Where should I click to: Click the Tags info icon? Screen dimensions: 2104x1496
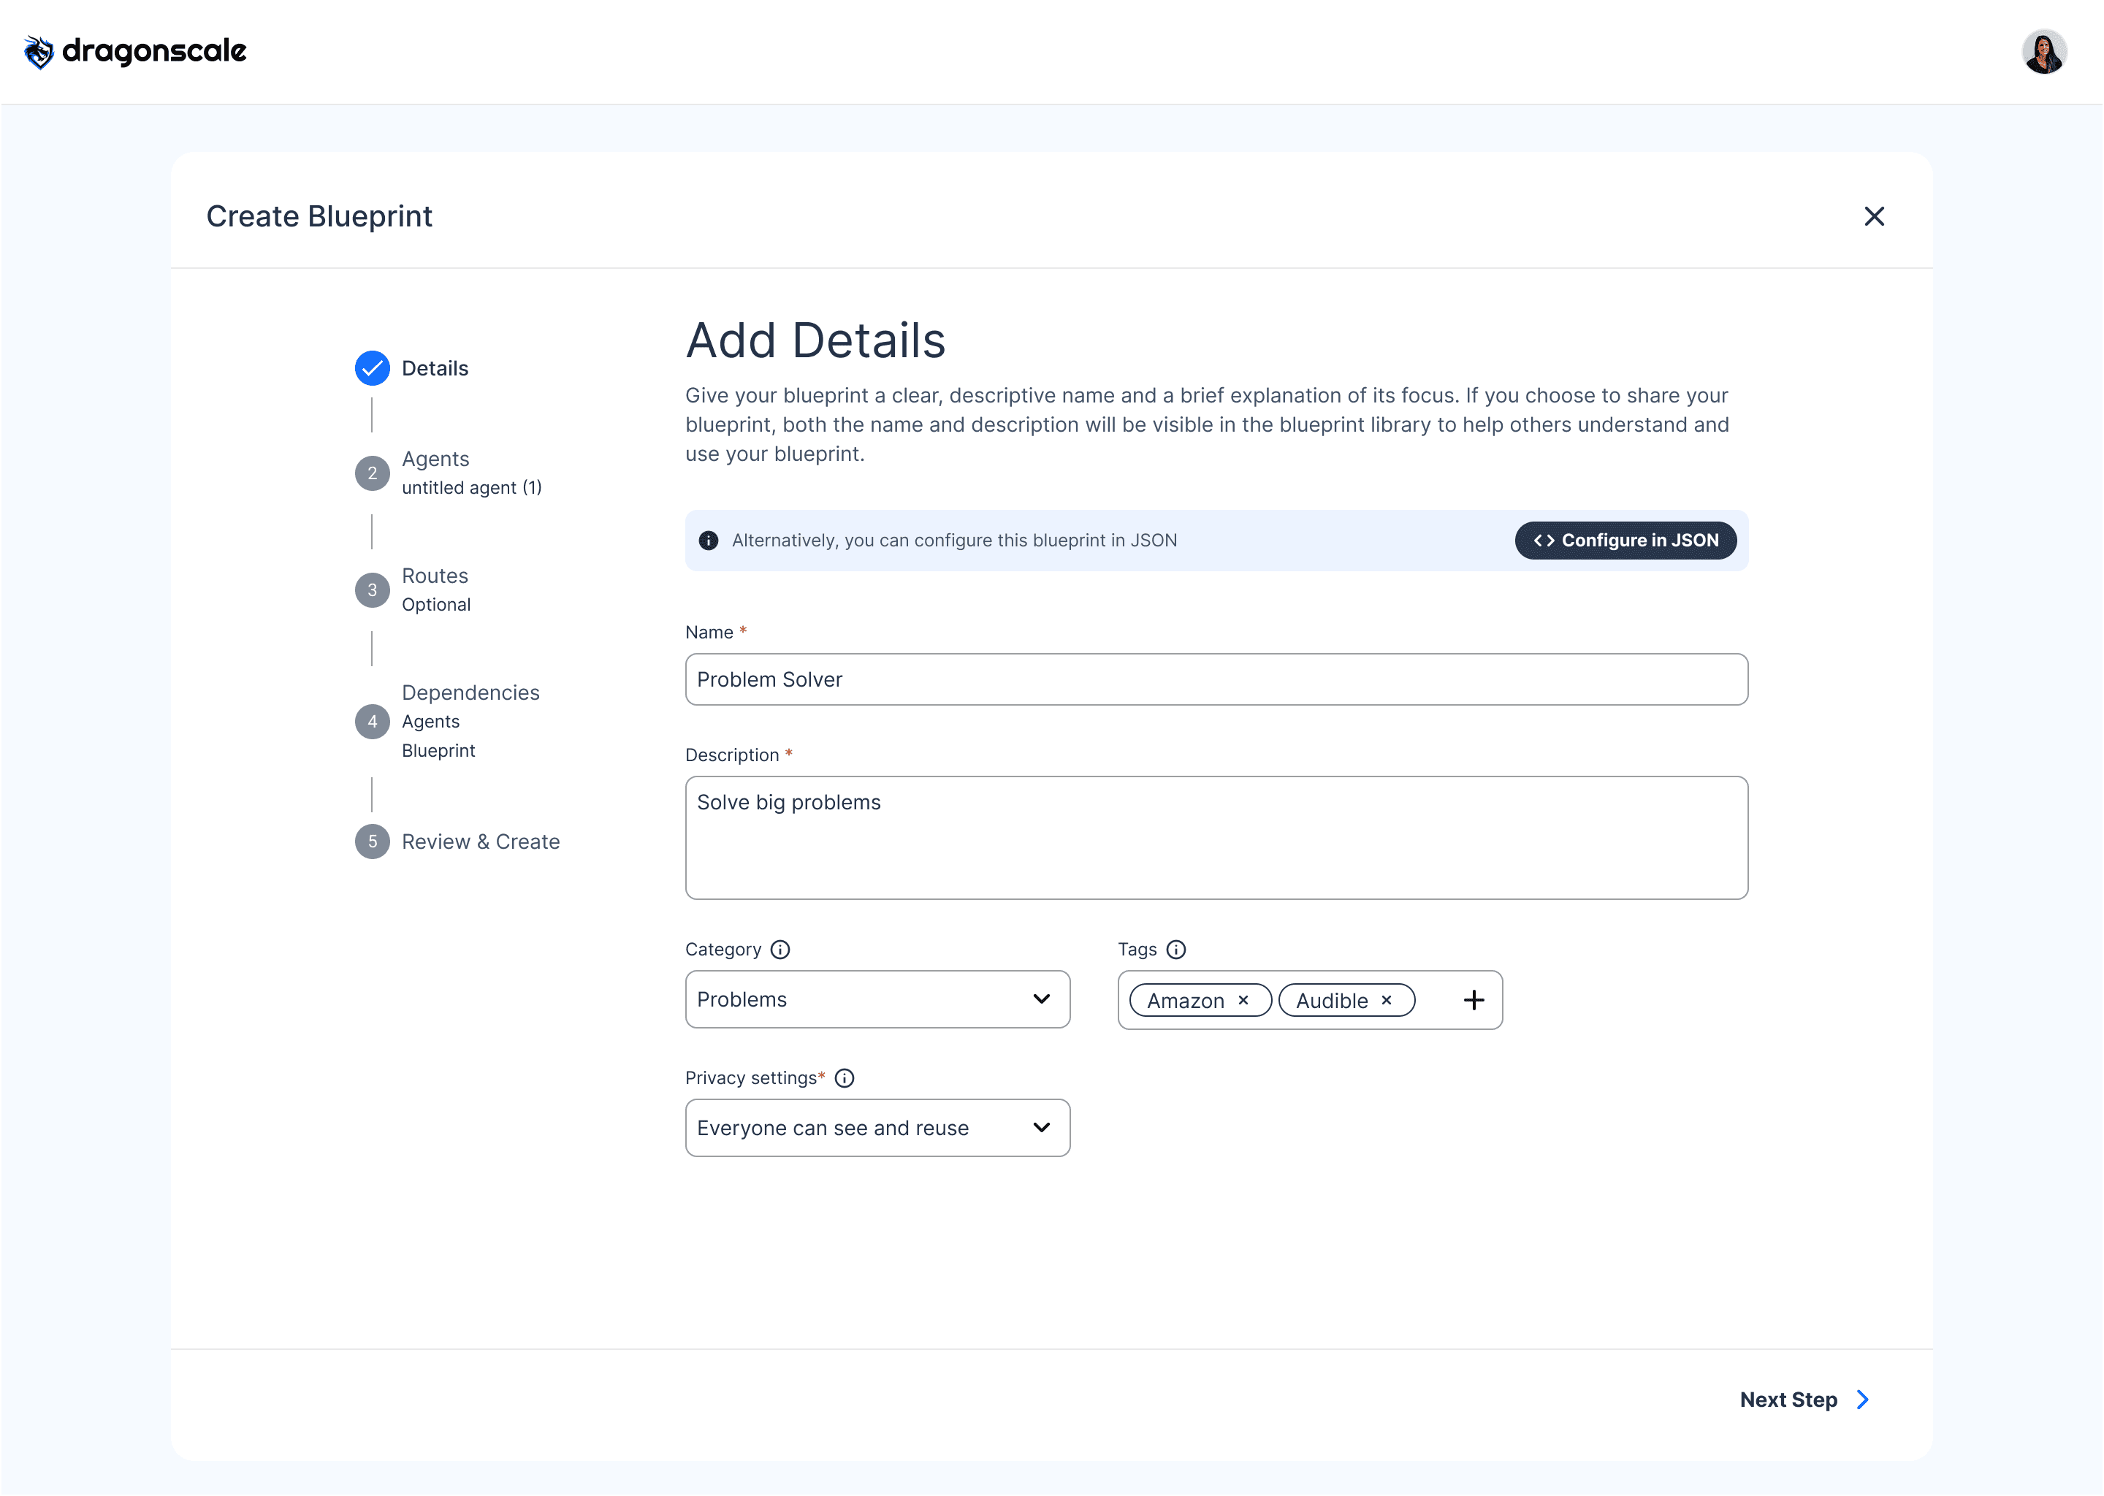(x=1176, y=950)
